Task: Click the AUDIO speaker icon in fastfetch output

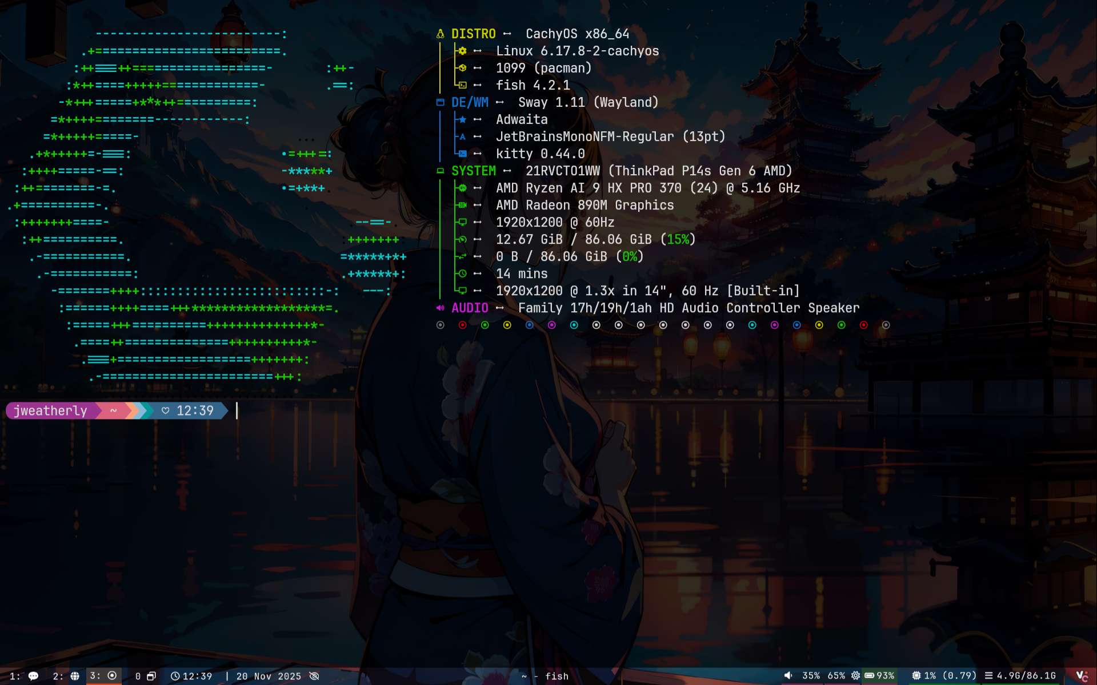Action: click(440, 308)
